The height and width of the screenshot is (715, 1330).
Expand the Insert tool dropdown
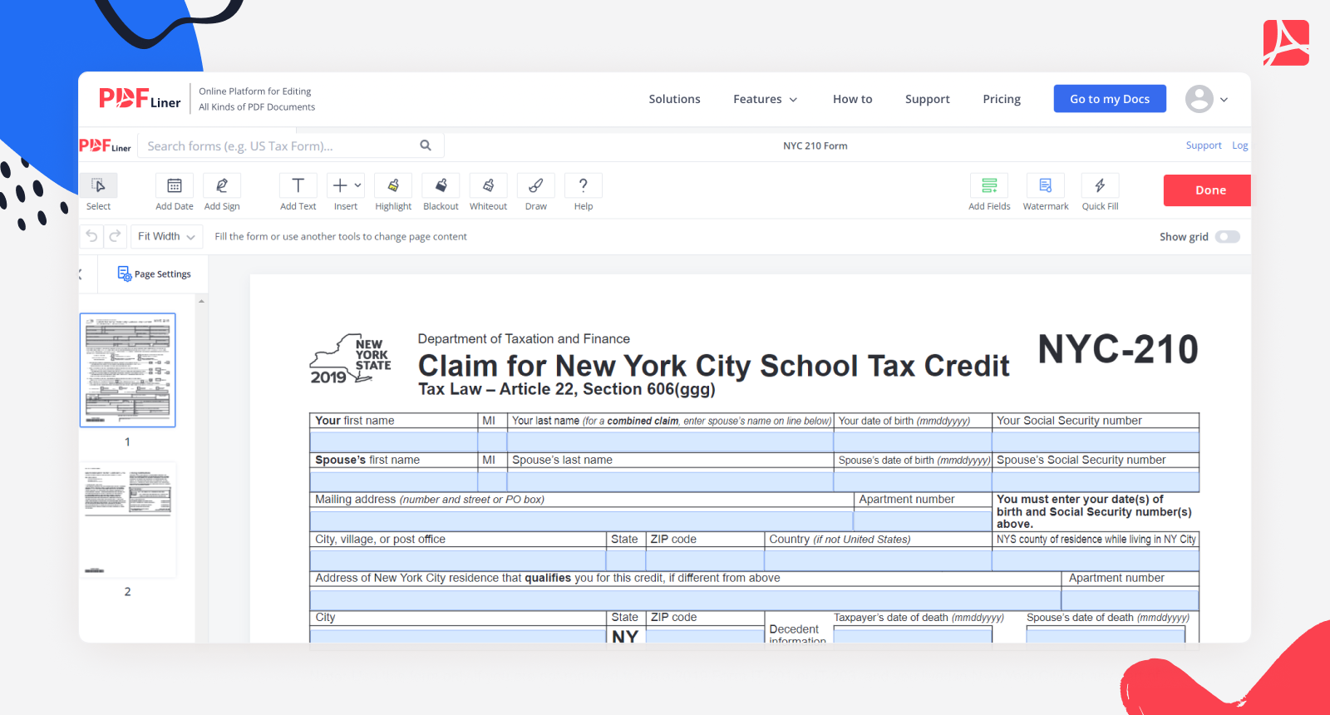346,186
